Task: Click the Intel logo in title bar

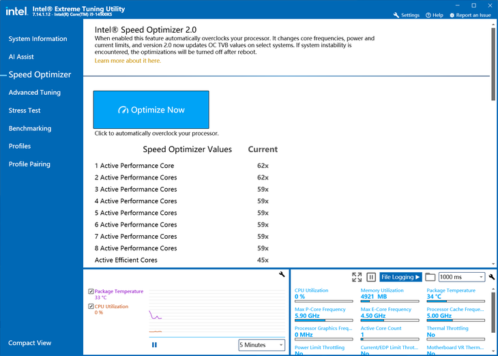Action: (x=17, y=11)
